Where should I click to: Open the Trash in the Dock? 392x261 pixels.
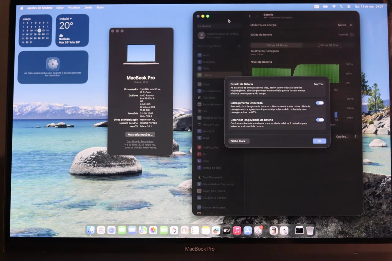310,230
